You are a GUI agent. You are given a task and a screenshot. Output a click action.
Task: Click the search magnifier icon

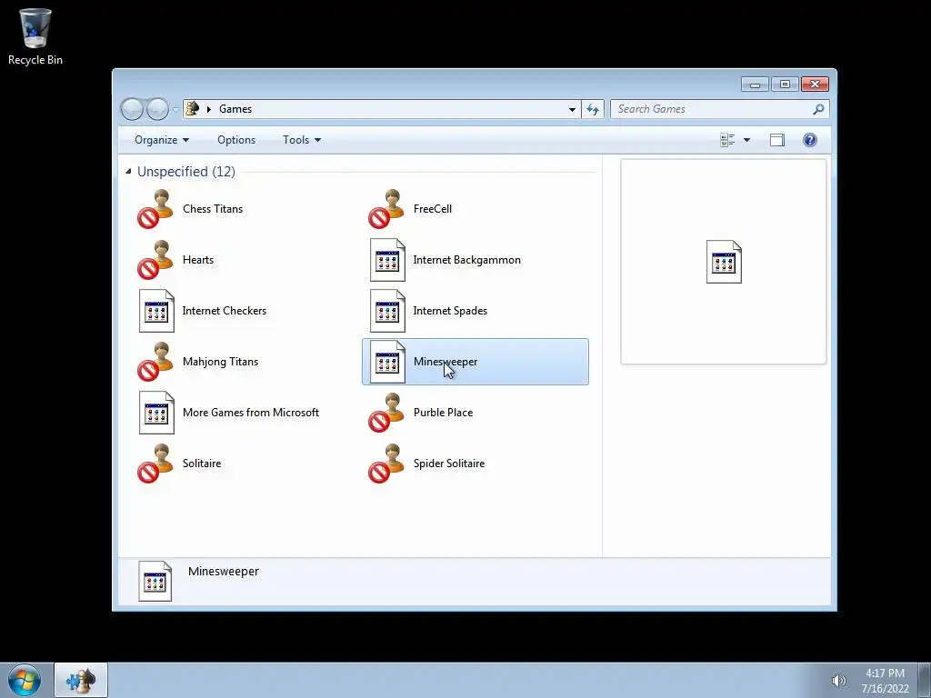click(818, 109)
